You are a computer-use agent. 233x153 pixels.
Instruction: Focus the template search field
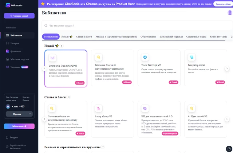coord(135,25)
